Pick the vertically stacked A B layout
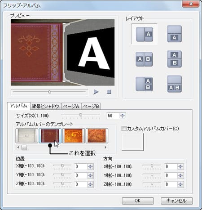This screenshot has width=202, height=210. click(x=174, y=59)
